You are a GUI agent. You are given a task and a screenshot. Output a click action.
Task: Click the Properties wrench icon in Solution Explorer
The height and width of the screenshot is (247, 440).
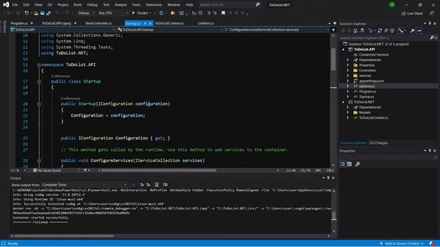pyautogui.click(x=412, y=30)
